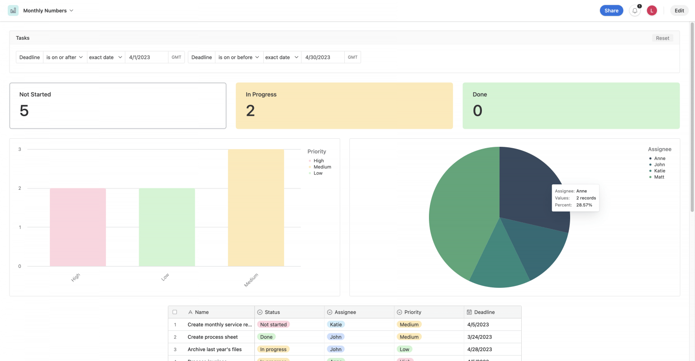The width and height of the screenshot is (695, 361).
Task: Open the first filter's "exact date" dropdown
Action: (105, 57)
